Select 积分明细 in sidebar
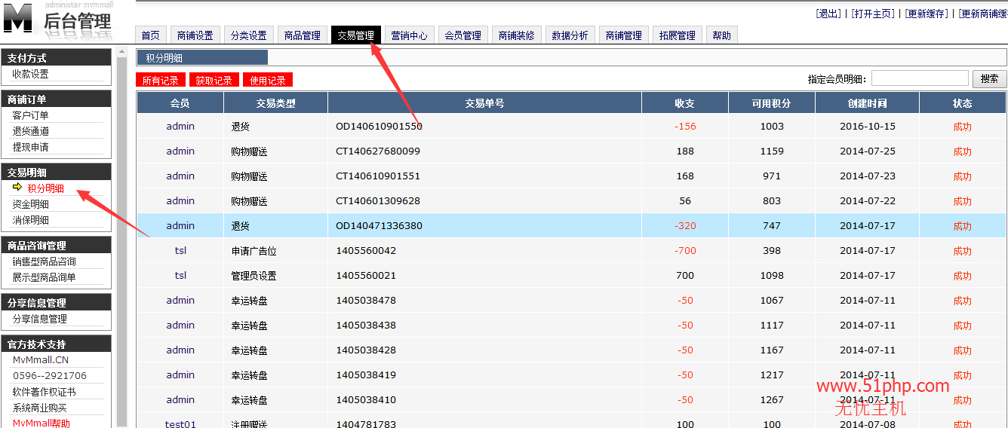Screen dimensions: 1008x428 [45, 188]
